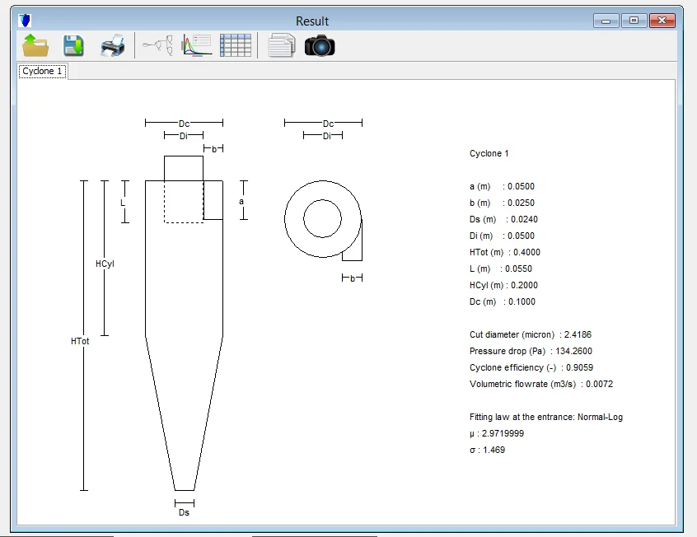Minimize the Result window
The height and width of the screenshot is (537, 697).
pos(610,21)
